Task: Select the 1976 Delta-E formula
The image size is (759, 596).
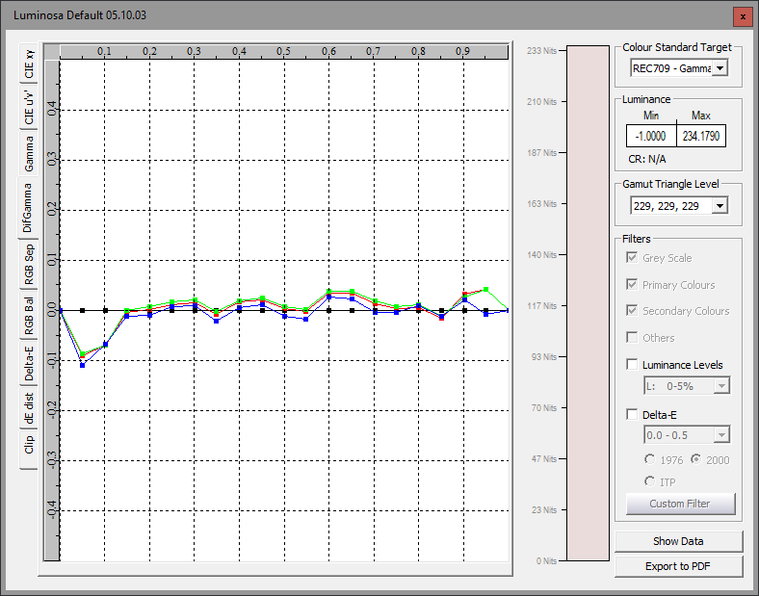Action: coord(649,459)
